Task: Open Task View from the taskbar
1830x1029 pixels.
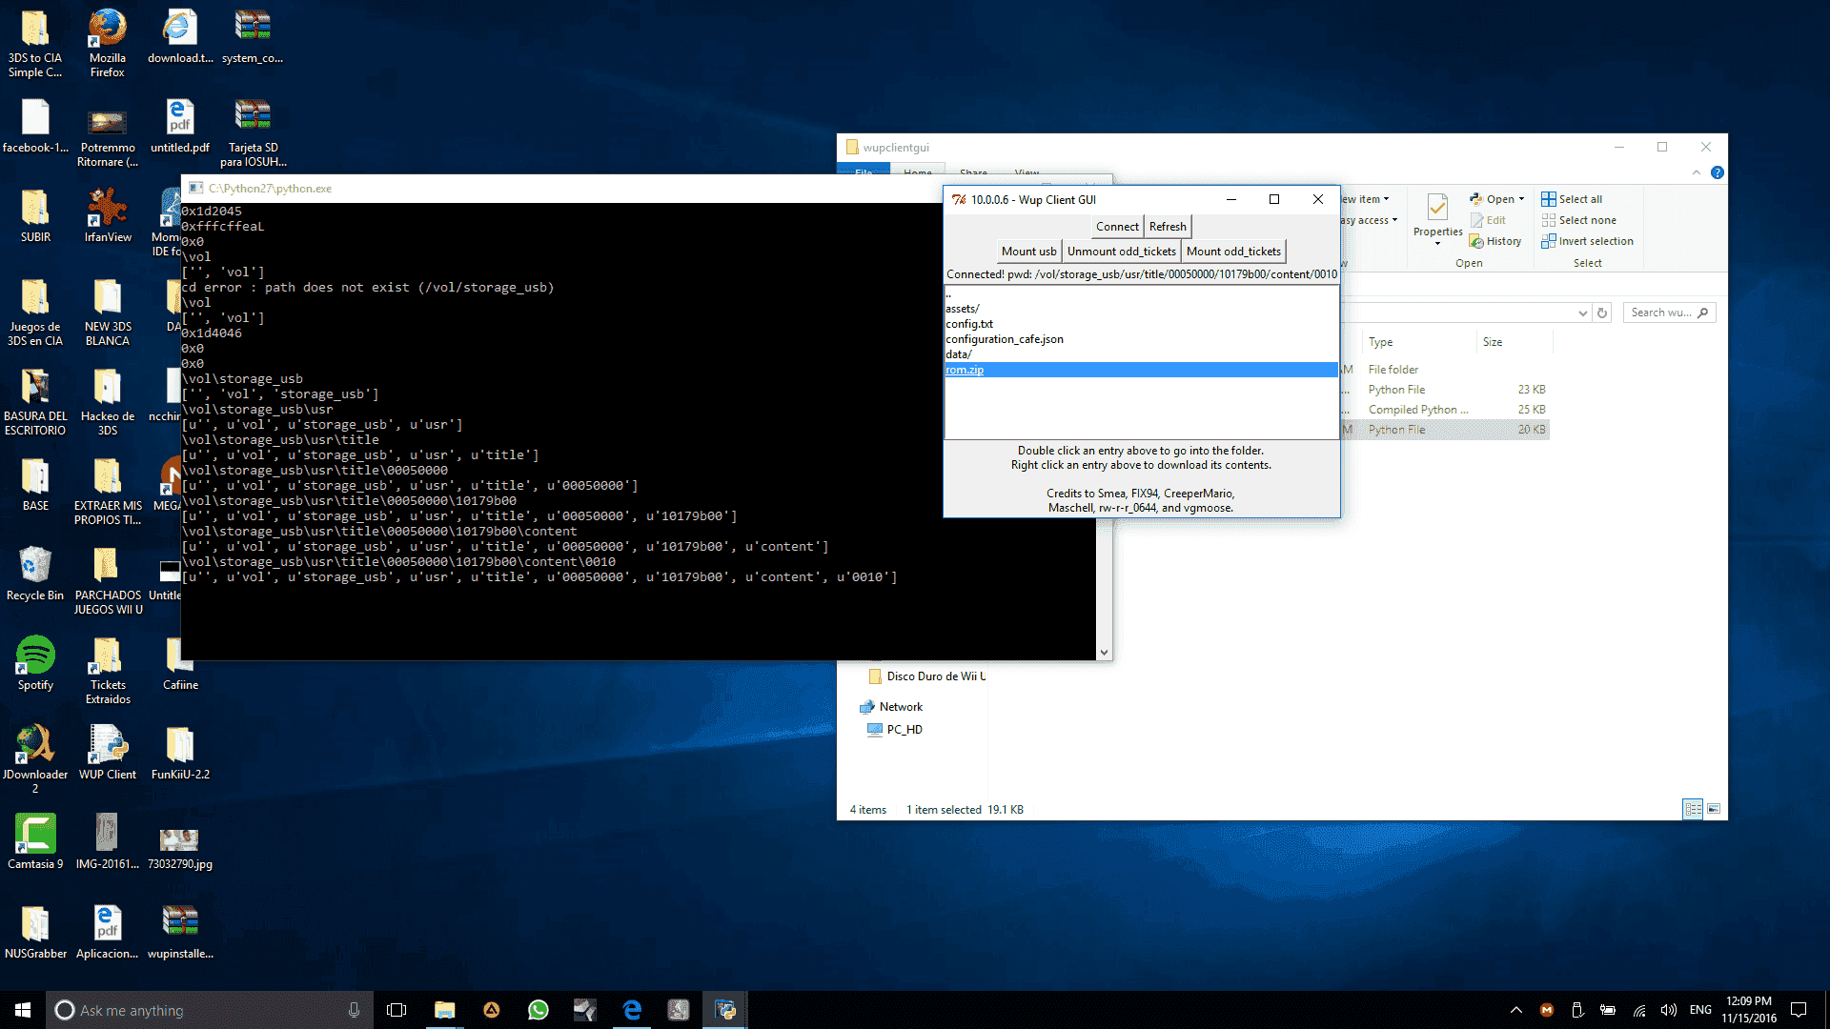Action: [396, 1010]
